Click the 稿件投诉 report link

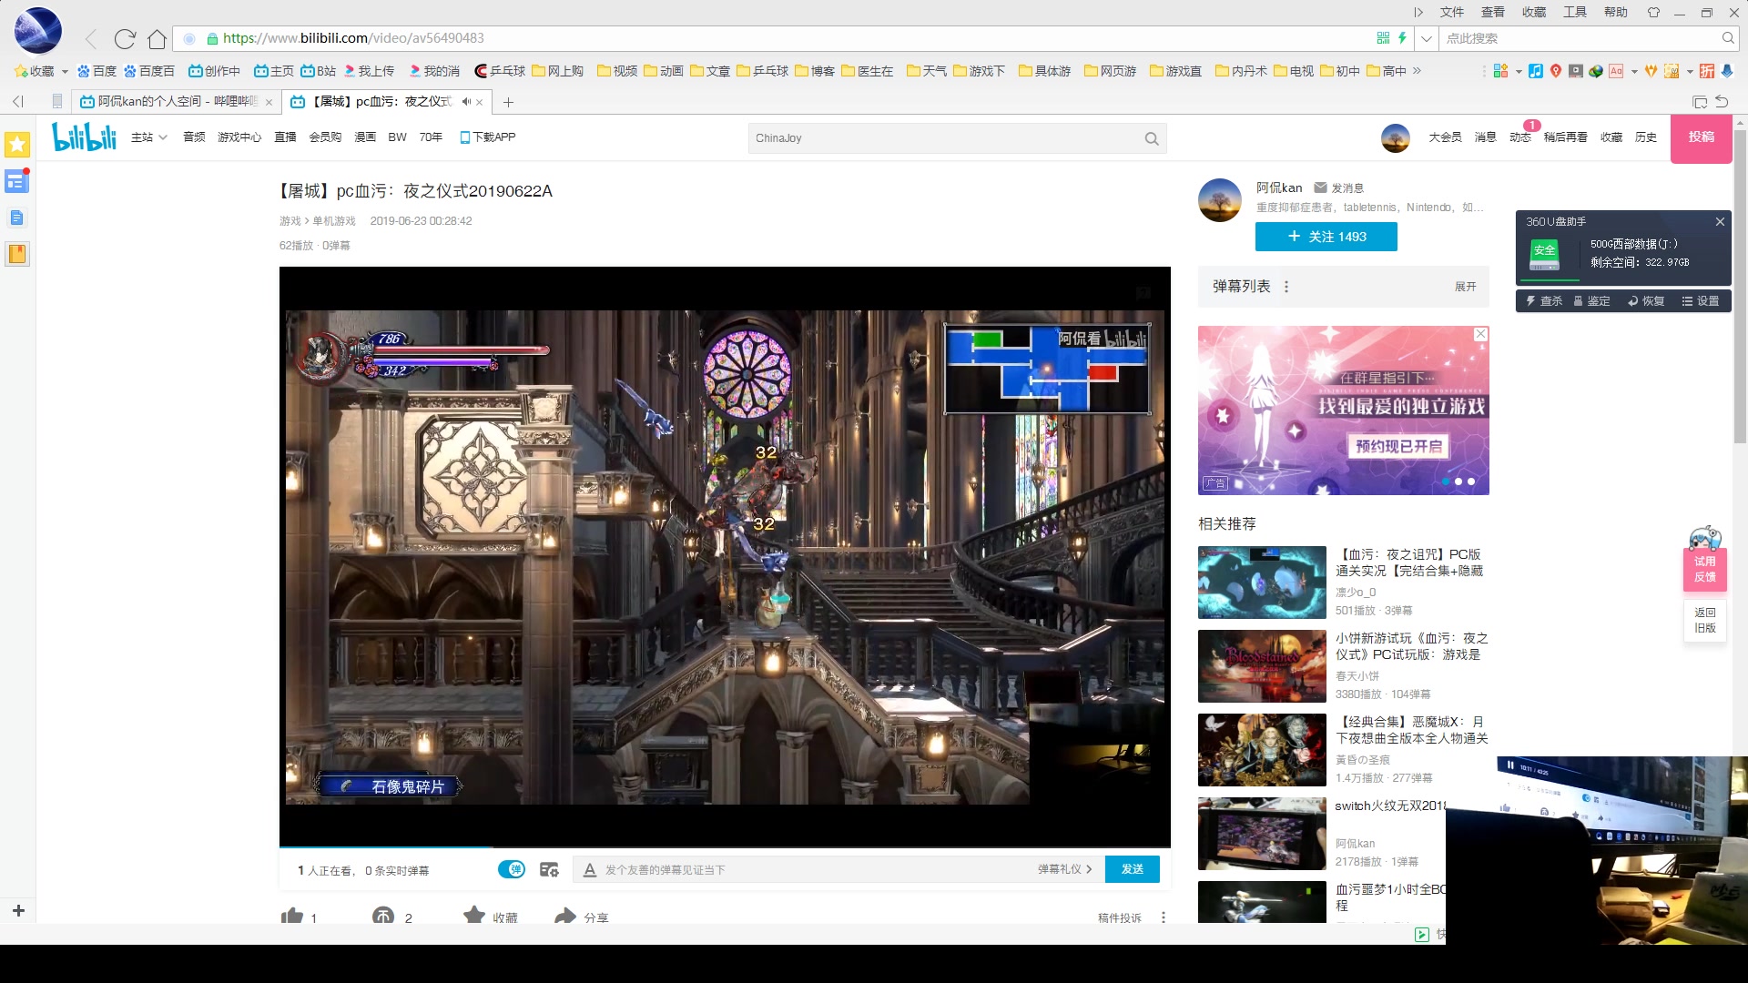point(1119,917)
